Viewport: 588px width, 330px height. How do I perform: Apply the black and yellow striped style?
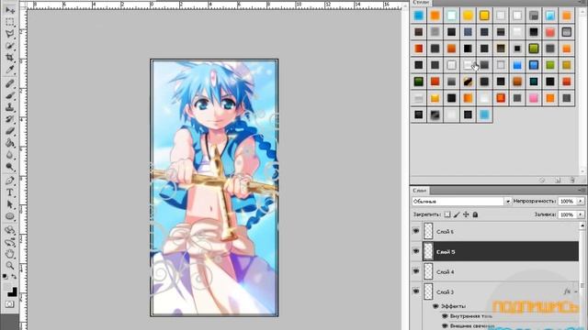[468, 82]
